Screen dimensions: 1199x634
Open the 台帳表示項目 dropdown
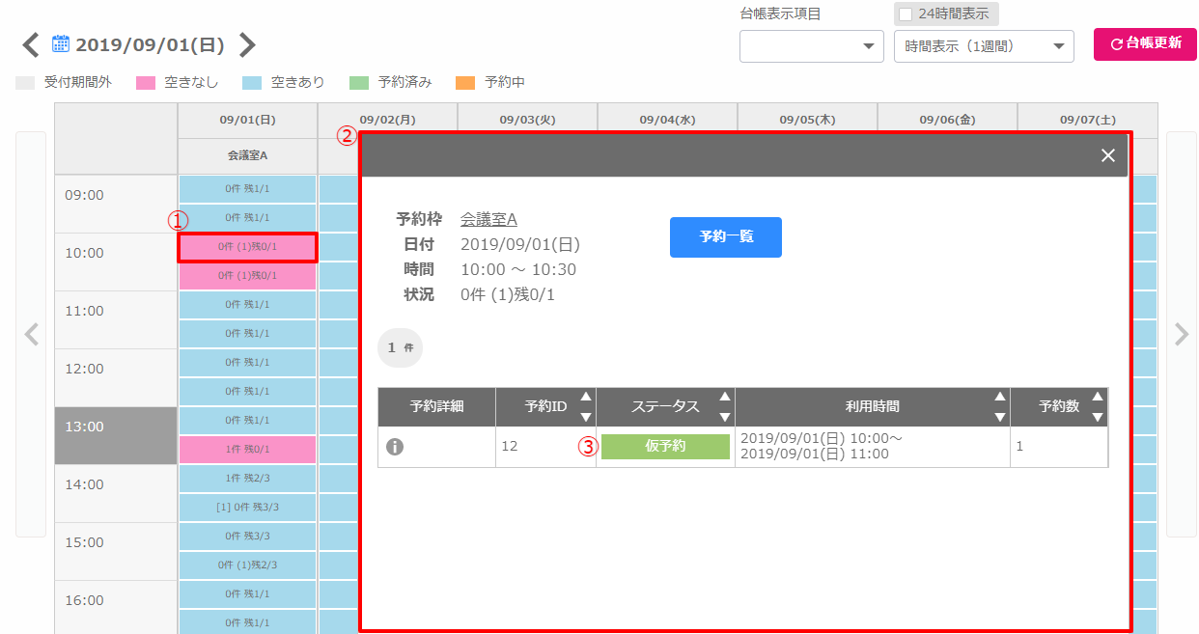[811, 46]
